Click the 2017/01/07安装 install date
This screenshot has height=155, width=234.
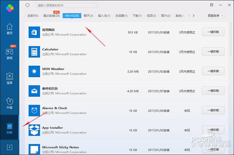(x=159, y=91)
